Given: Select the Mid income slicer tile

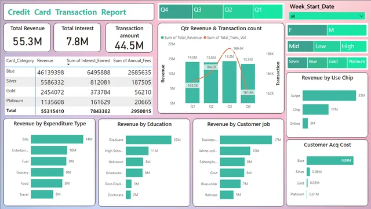Looking at the screenshot, I should 300,46.
